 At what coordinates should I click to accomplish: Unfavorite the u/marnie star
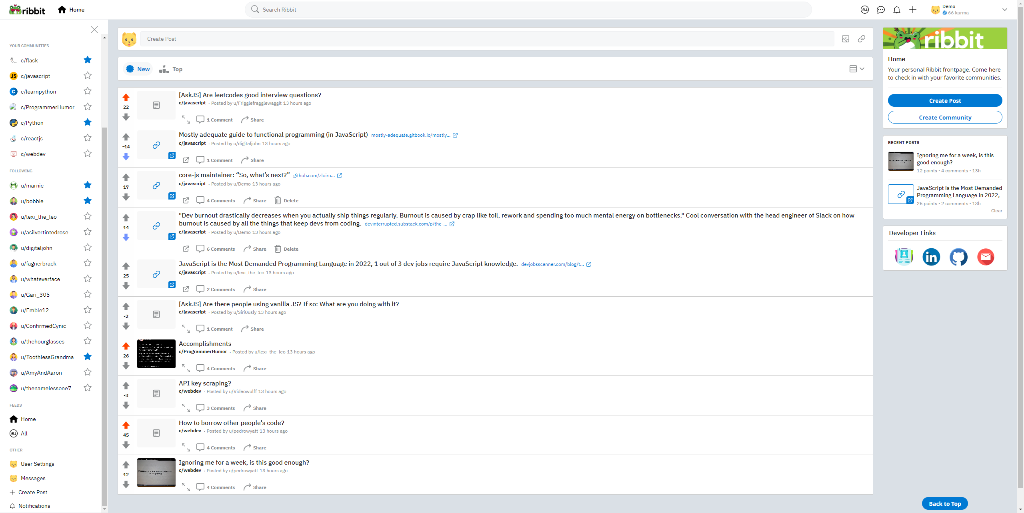pos(88,185)
